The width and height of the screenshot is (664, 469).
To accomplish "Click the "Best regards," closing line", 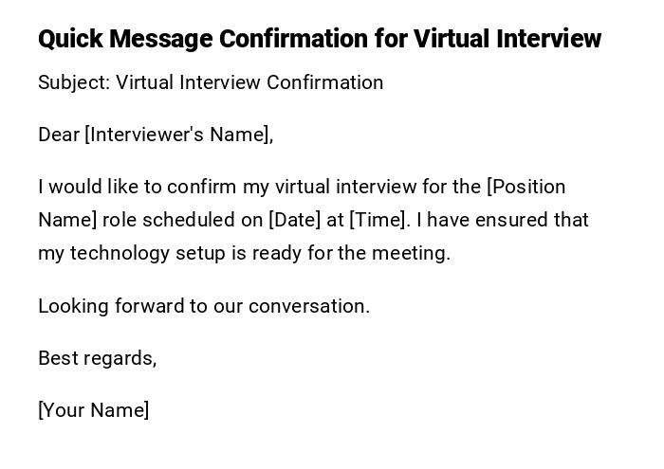I will [x=97, y=358].
